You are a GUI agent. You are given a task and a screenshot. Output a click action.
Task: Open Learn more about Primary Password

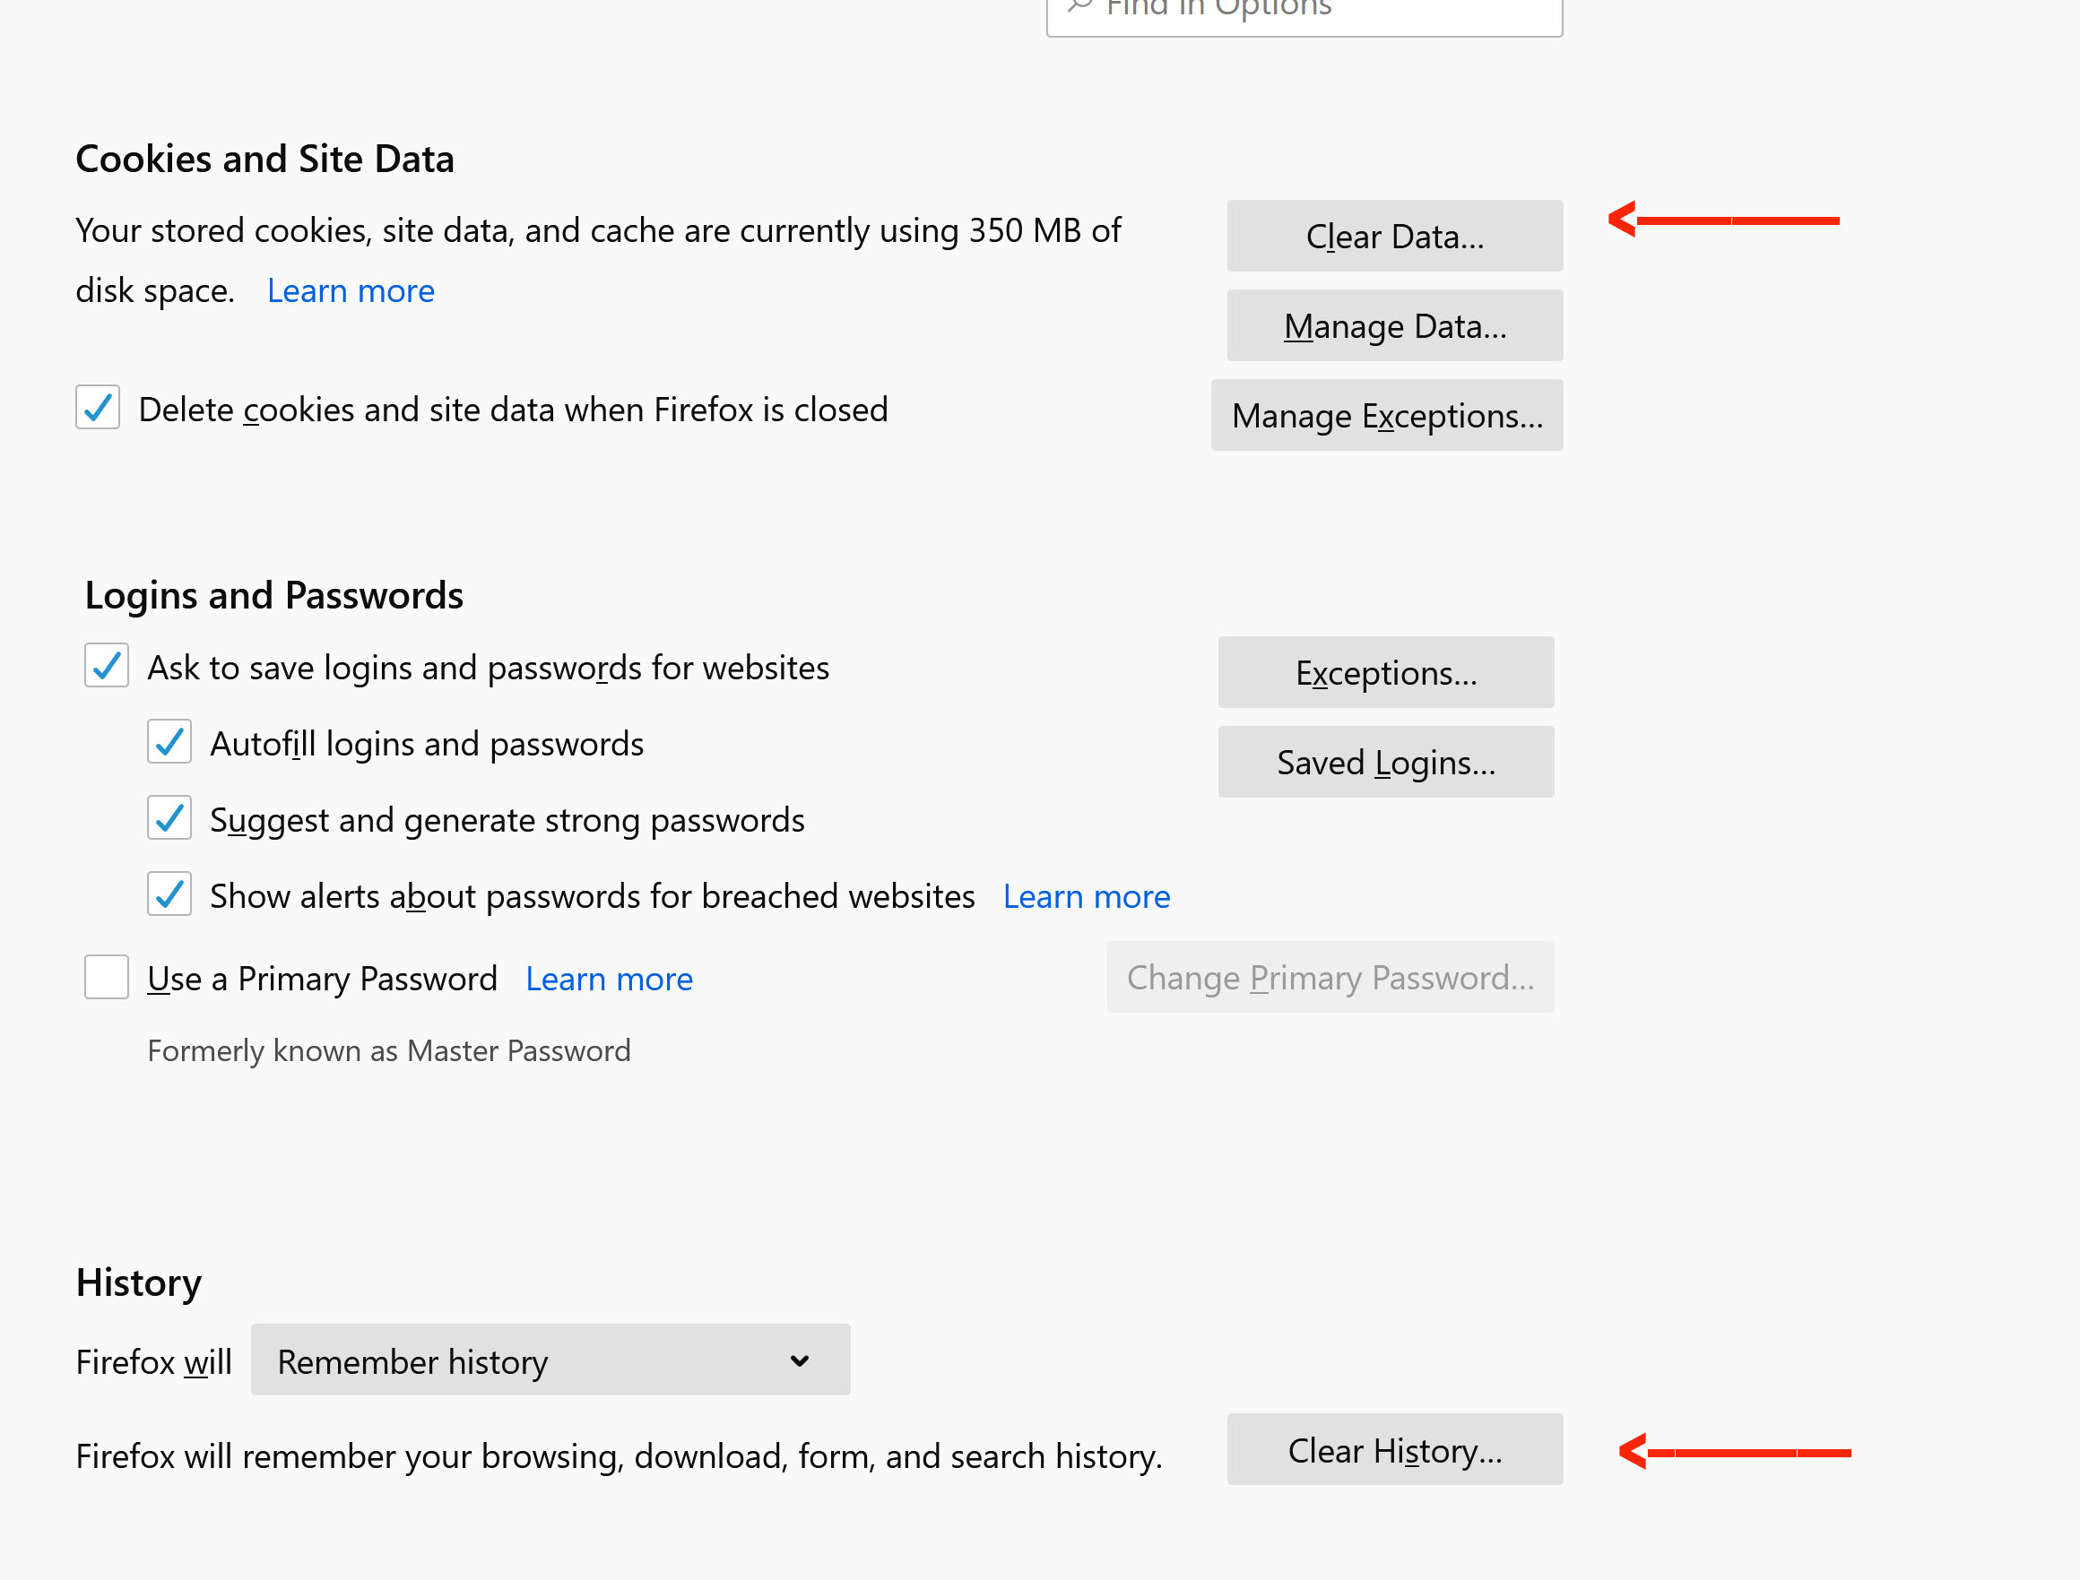click(x=609, y=979)
